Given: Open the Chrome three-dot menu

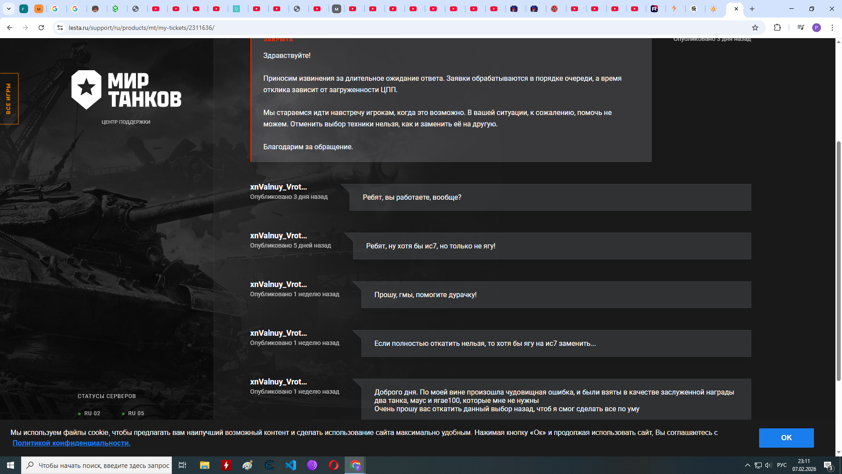Looking at the screenshot, I should 832,28.
